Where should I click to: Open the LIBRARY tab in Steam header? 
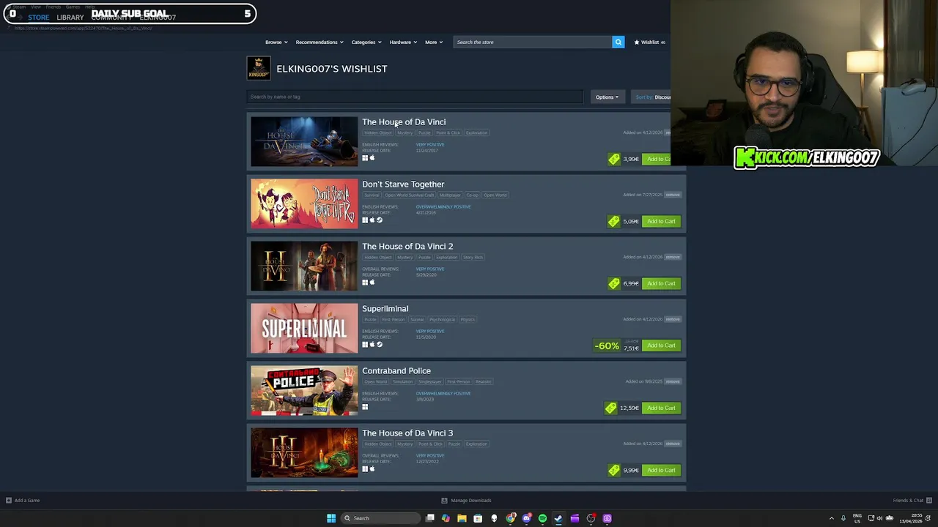click(x=70, y=18)
